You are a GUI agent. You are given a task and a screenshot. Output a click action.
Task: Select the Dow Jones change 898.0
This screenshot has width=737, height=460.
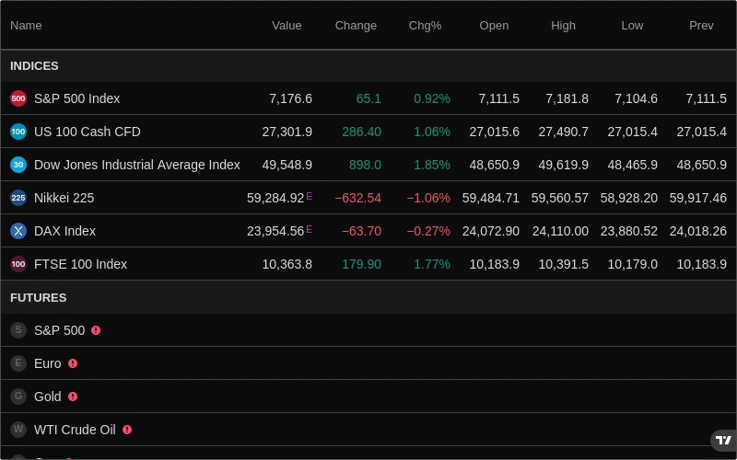365,165
